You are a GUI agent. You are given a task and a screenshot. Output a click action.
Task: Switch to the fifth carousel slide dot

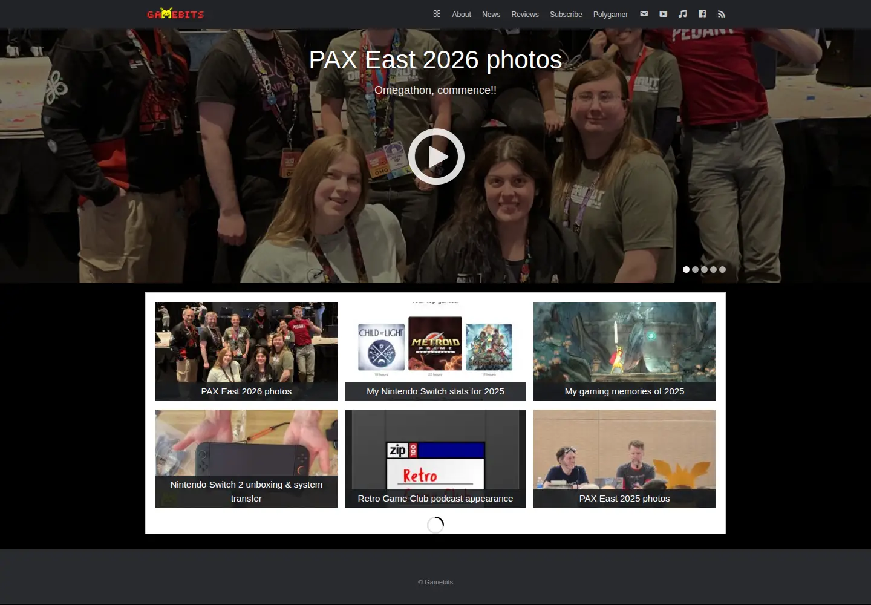pos(722,270)
